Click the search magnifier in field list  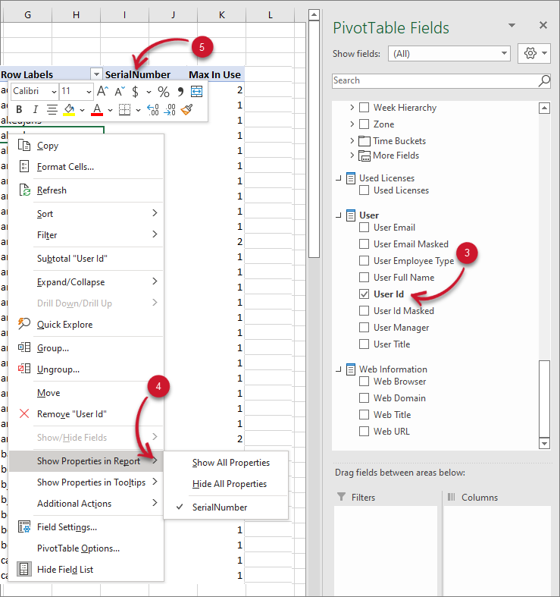pos(543,80)
